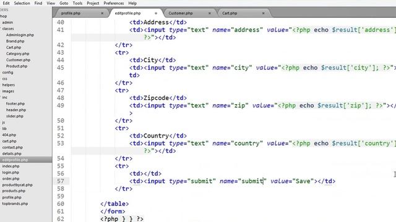Open details.php in the sidebar
Viewport: 396px width, 222px height.
click(12, 154)
